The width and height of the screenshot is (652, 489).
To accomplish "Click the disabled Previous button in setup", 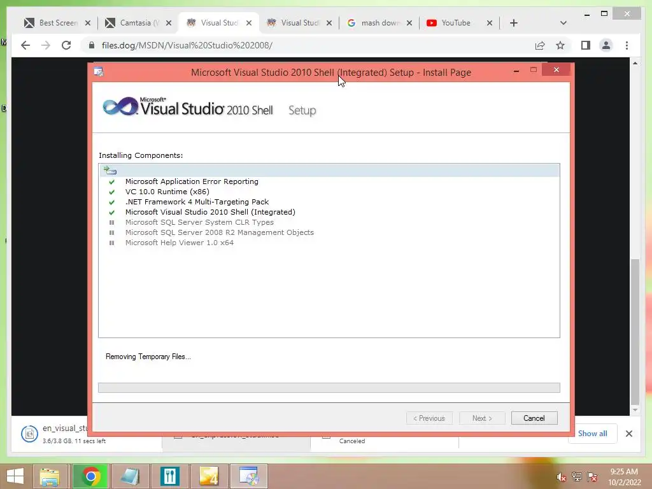I will [429, 418].
